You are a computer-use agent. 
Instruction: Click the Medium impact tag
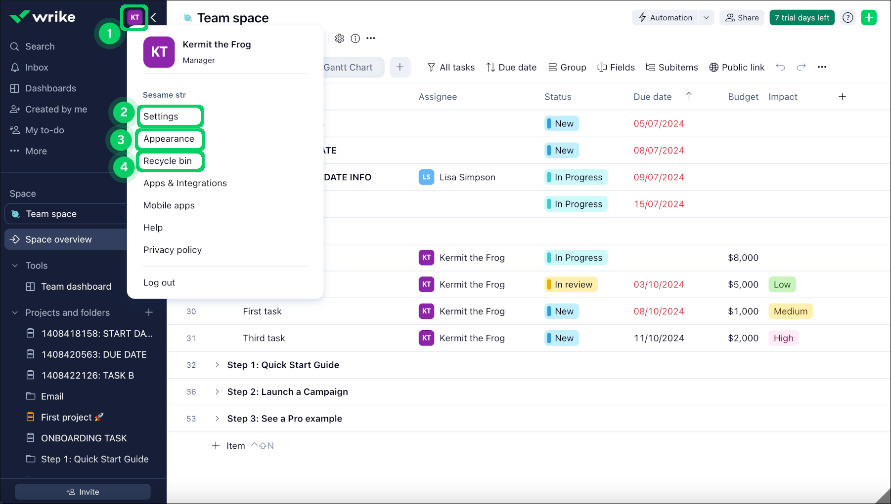pyautogui.click(x=790, y=311)
